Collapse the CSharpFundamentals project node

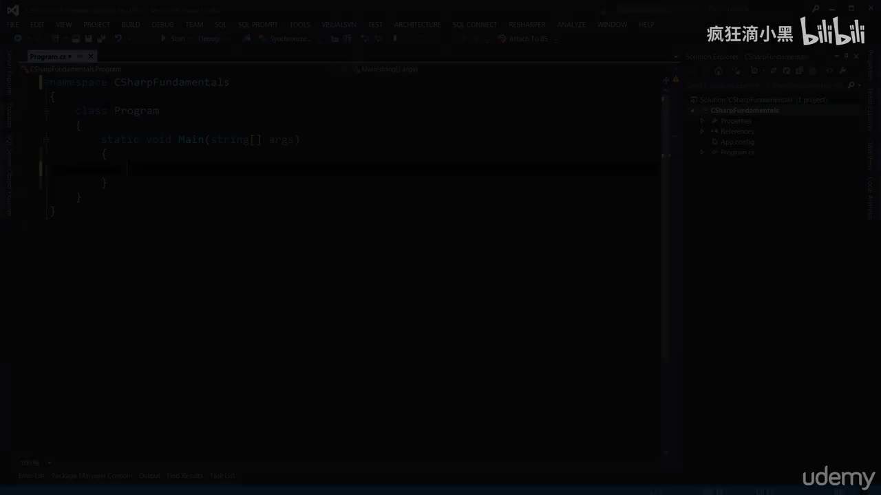pyautogui.click(x=692, y=111)
